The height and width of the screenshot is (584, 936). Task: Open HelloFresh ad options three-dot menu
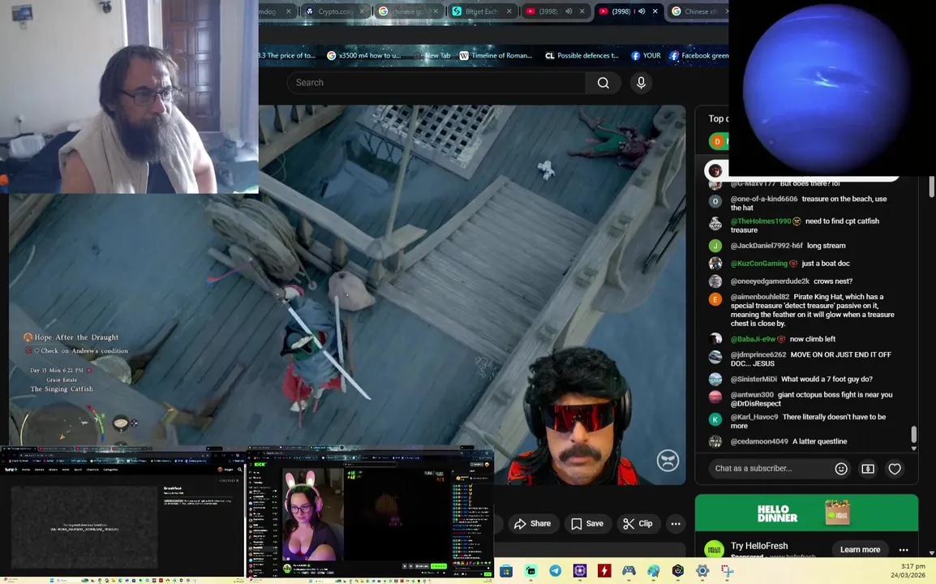(x=904, y=550)
